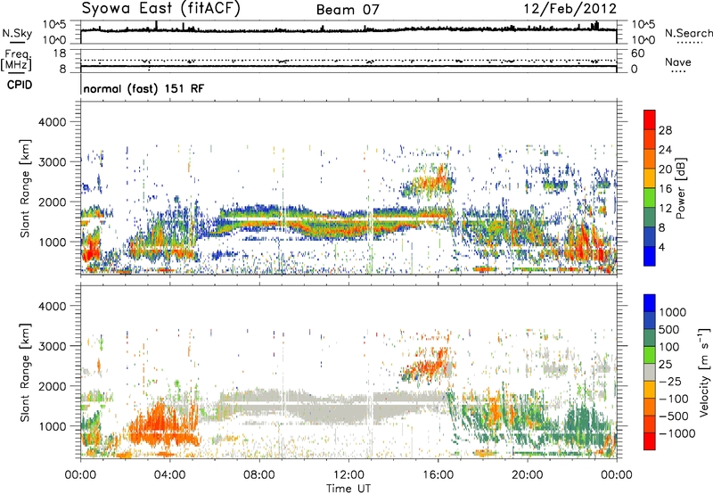Click the noise spike in N.Sky panel near 03:30
The height and width of the screenshot is (494, 713).
coord(157,25)
